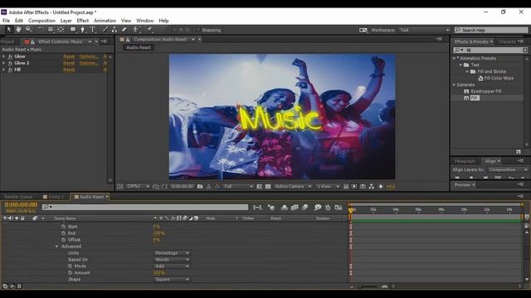Select the Hand tool

click(x=18, y=30)
